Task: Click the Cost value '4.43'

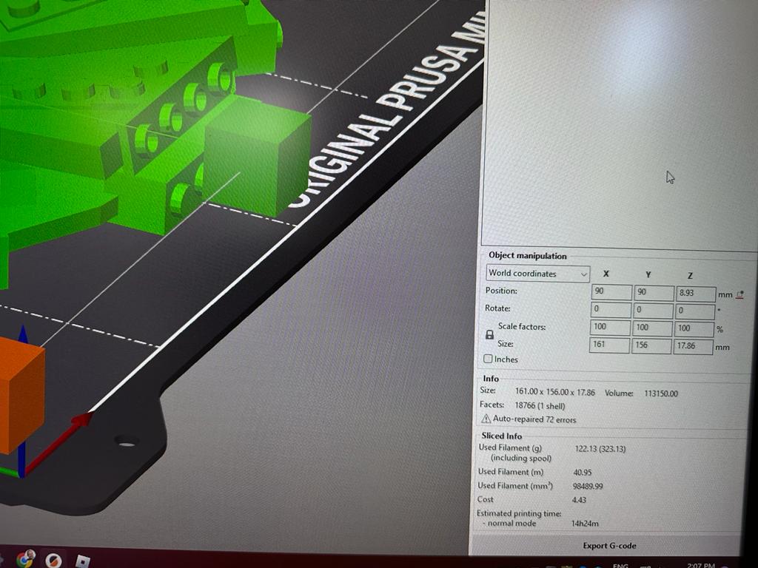Action: (x=579, y=500)
